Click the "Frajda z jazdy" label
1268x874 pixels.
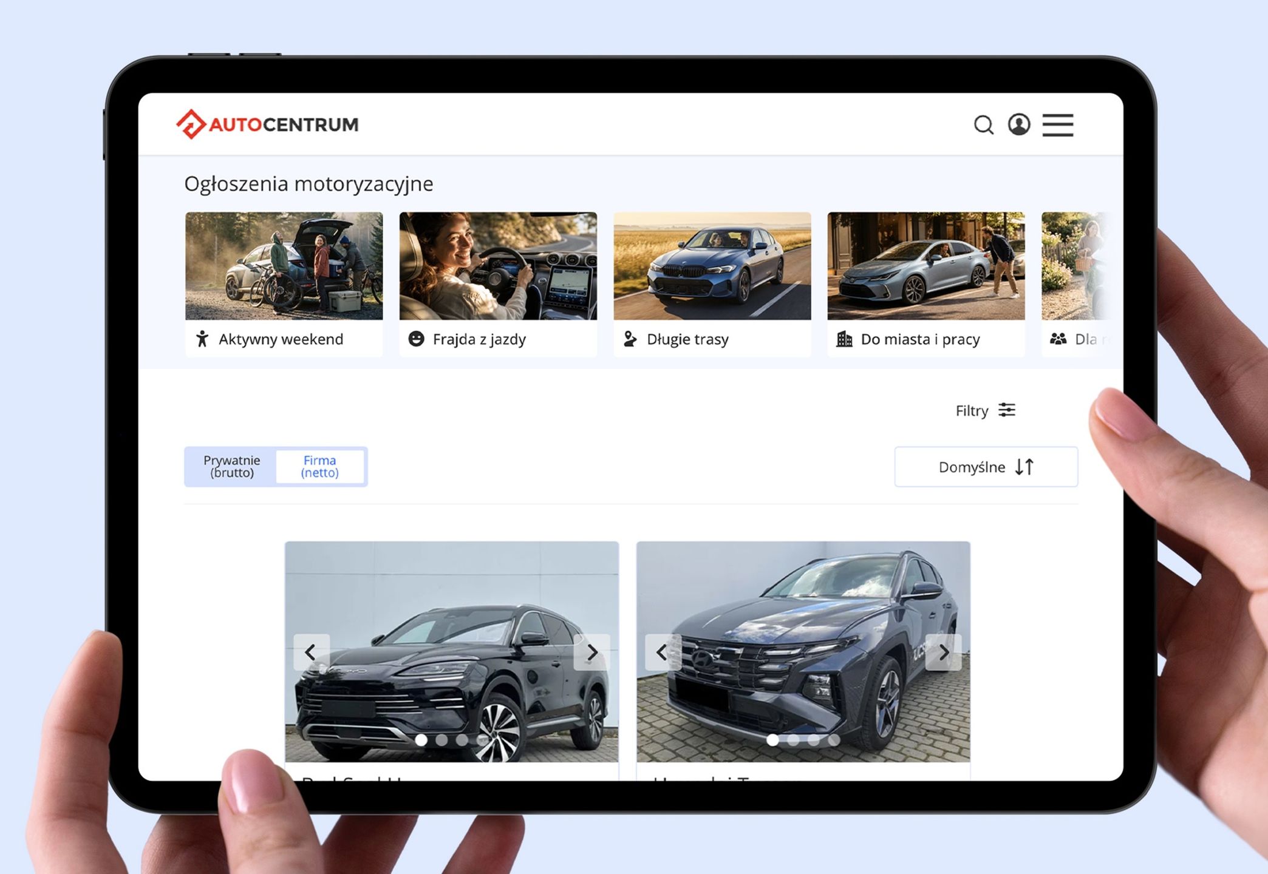(x=479, y=339)
